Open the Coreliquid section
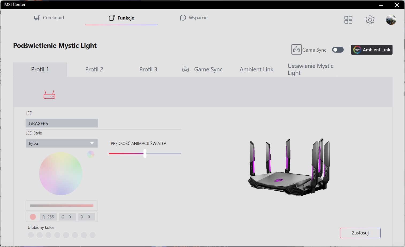The width and height of the screenshot is (405, 247). [49, 18]
